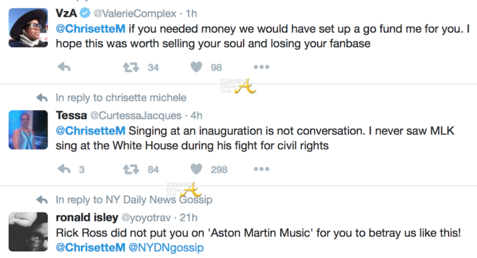The height and width of the screenshot is (258, 477).
Task: Open more options on Tessa's tweet
Action: tap(261, 169)
